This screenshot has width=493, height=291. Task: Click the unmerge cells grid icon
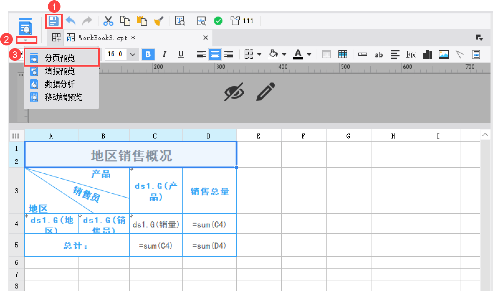tap(343, 54)
